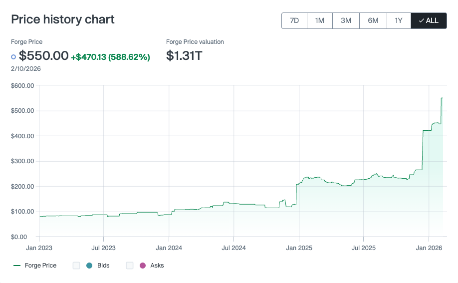458x283 pixels.
Task: Click the Forge Price legend label
Action: [40, 266]
